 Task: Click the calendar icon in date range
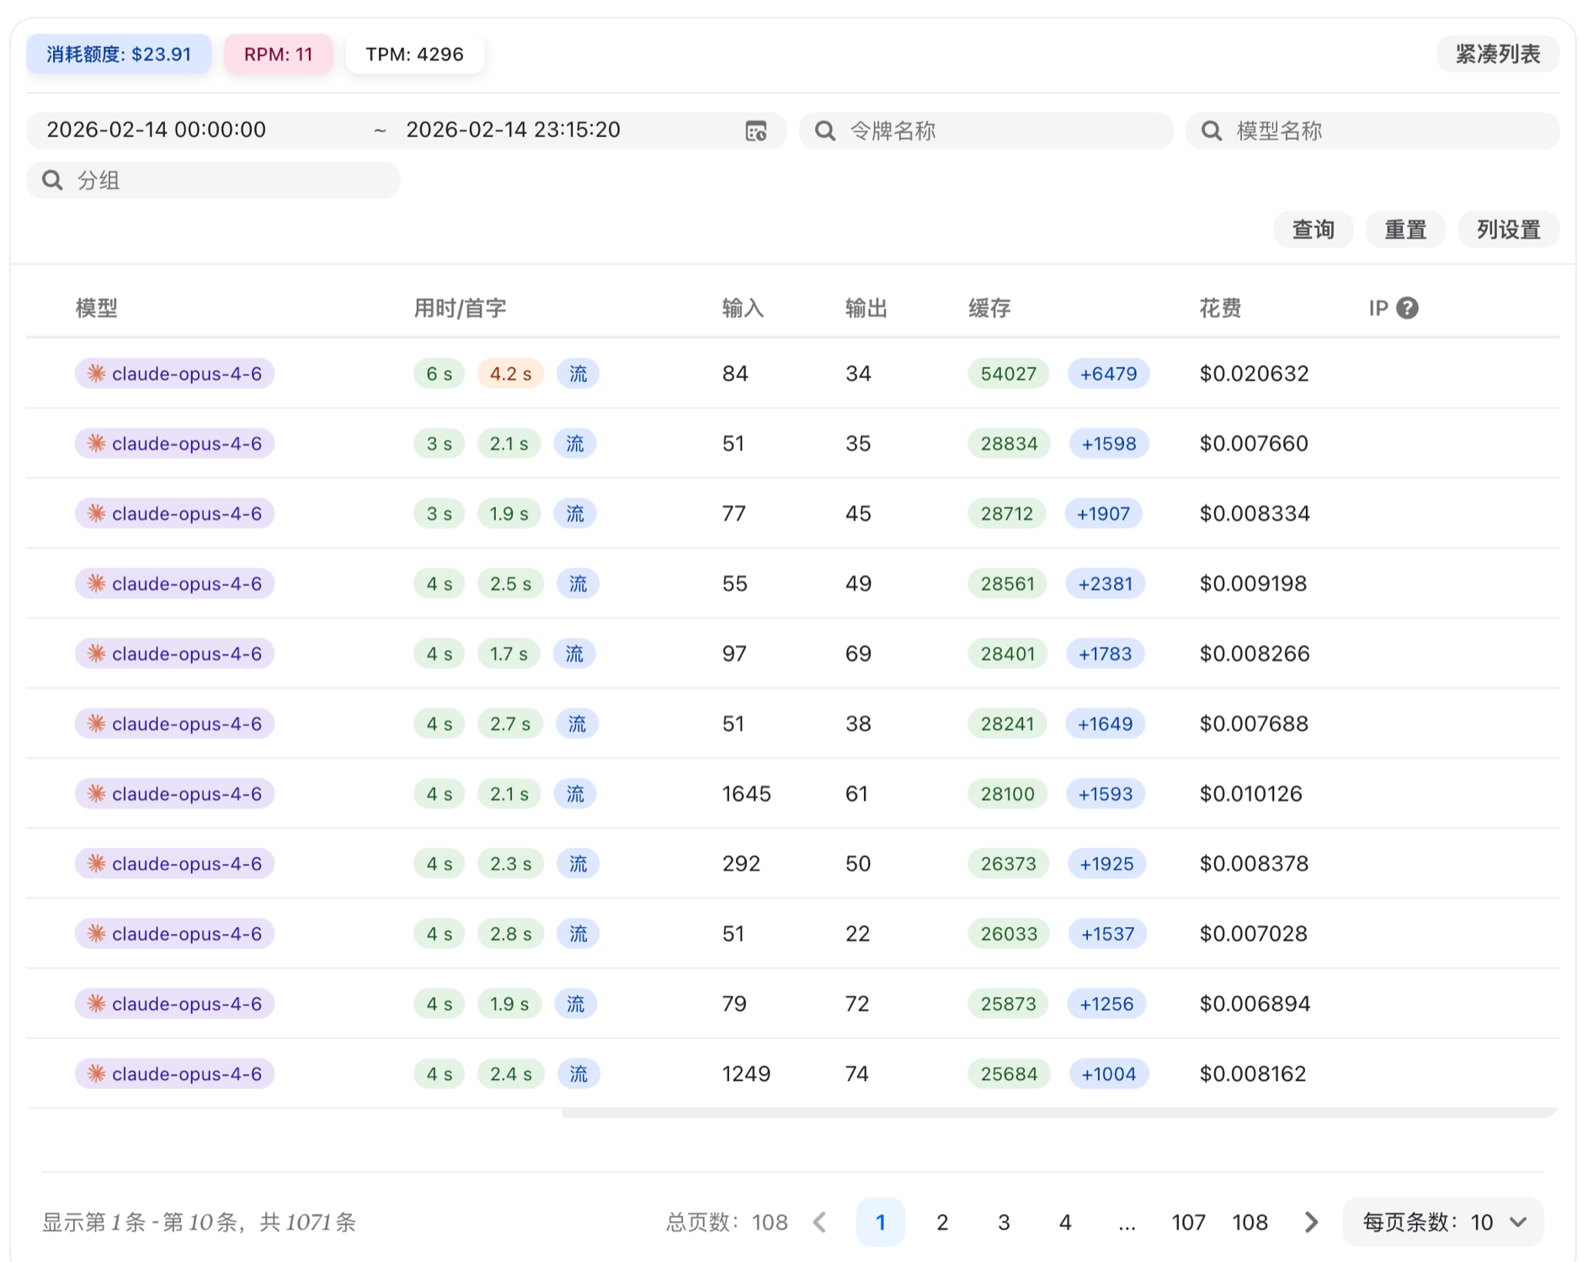point(755,131)
